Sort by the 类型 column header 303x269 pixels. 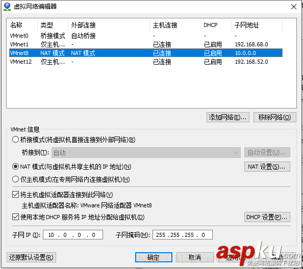pos(53,25)
